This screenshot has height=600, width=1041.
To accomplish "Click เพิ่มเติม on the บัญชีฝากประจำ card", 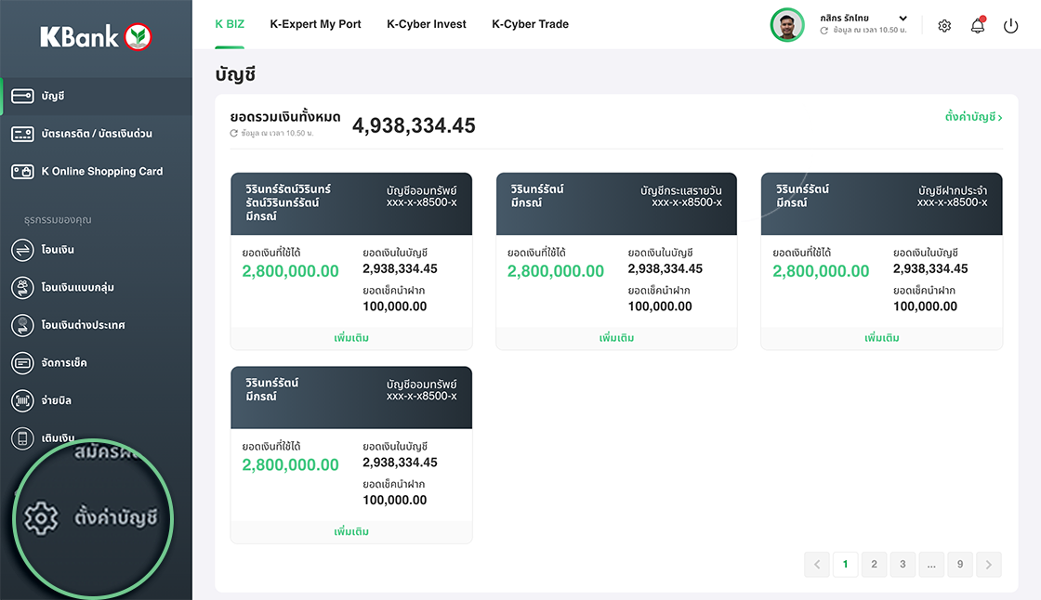I will pyautogui.click(x=881, y=338).
